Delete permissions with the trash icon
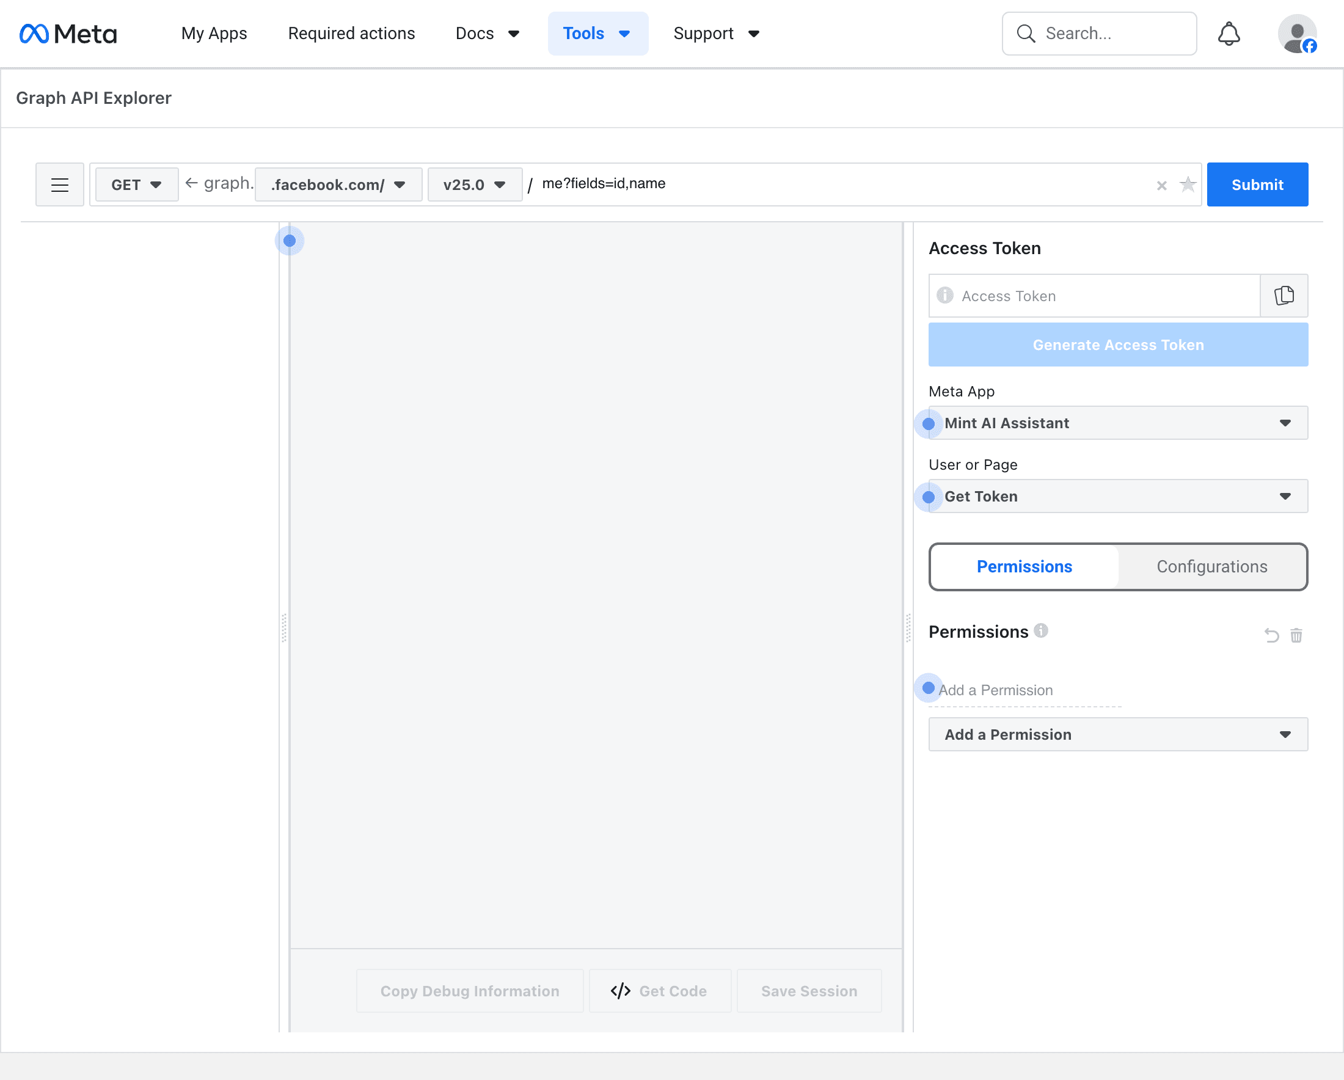 click(1296, 635)
